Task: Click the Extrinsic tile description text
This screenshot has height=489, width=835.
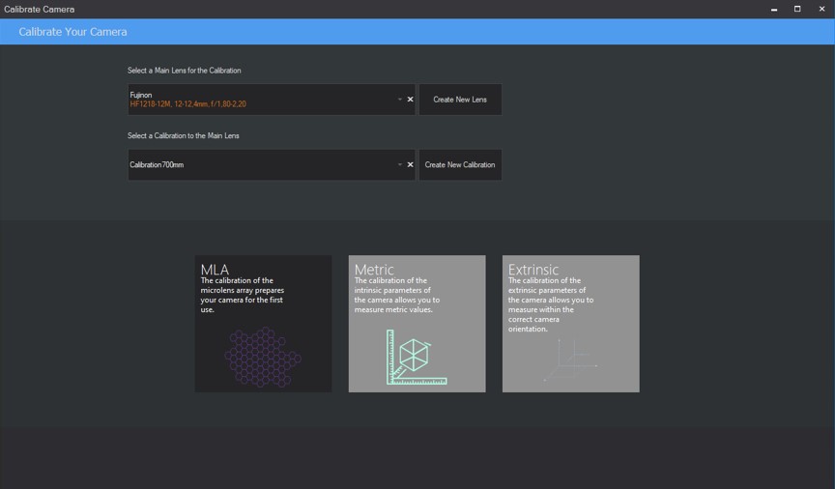Action: pyautogui.click(x=551, y=304)
